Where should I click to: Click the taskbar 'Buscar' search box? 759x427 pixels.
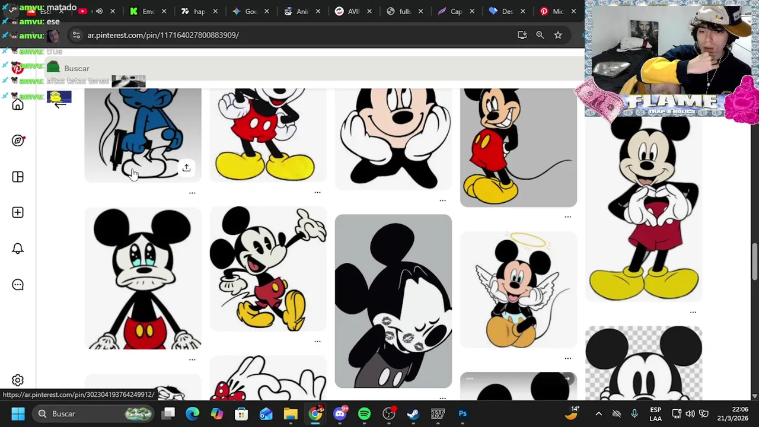94,413
